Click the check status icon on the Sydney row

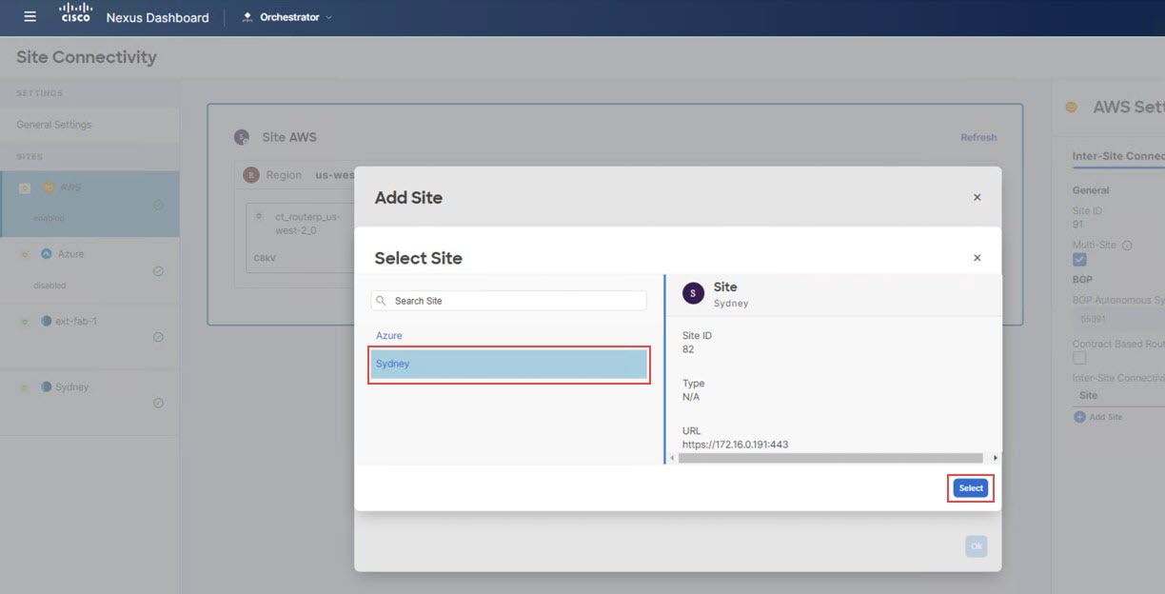click(x=158, y=403)
